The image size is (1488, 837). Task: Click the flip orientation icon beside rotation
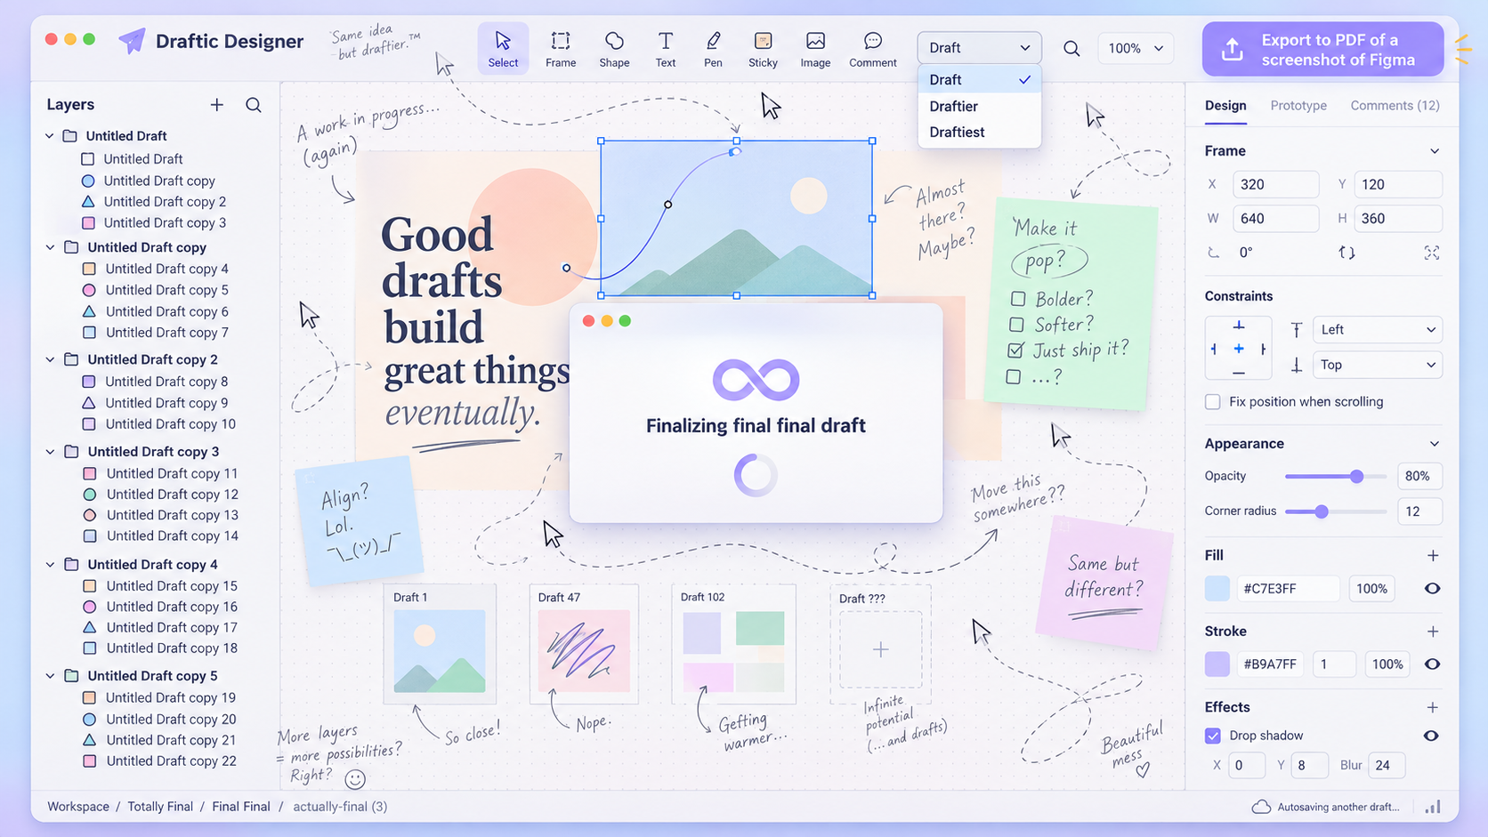point(1346,253)
